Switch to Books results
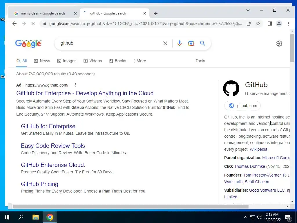The image size is (297, 223). (118, 61)
